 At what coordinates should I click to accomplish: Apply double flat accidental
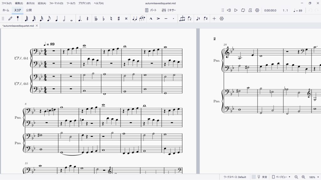(x=96, y=19)
